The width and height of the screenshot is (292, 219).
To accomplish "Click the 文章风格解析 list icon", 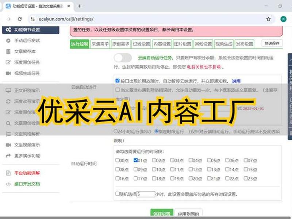I will click(8, 134).
